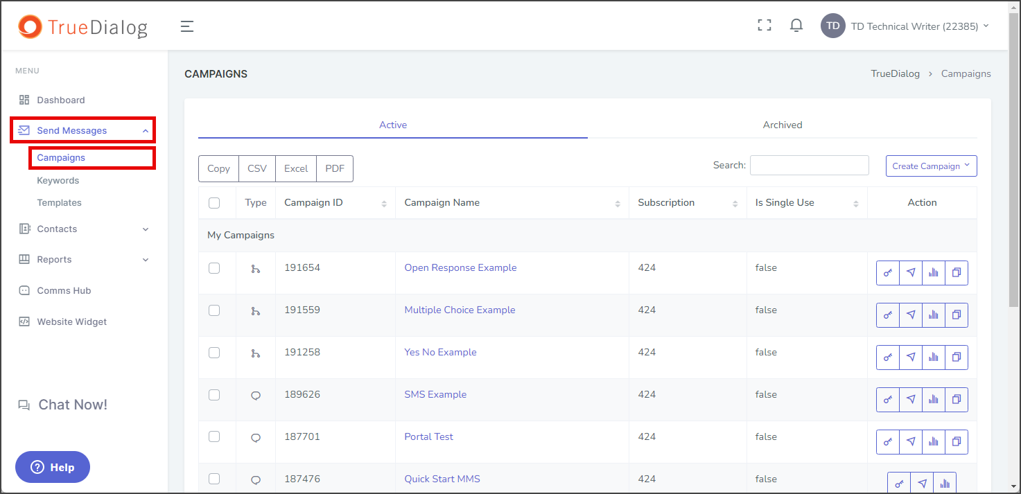The image size is (1021, 494).
Task: Click key icon for Yes No Example
Action: [x=888, y=358]
